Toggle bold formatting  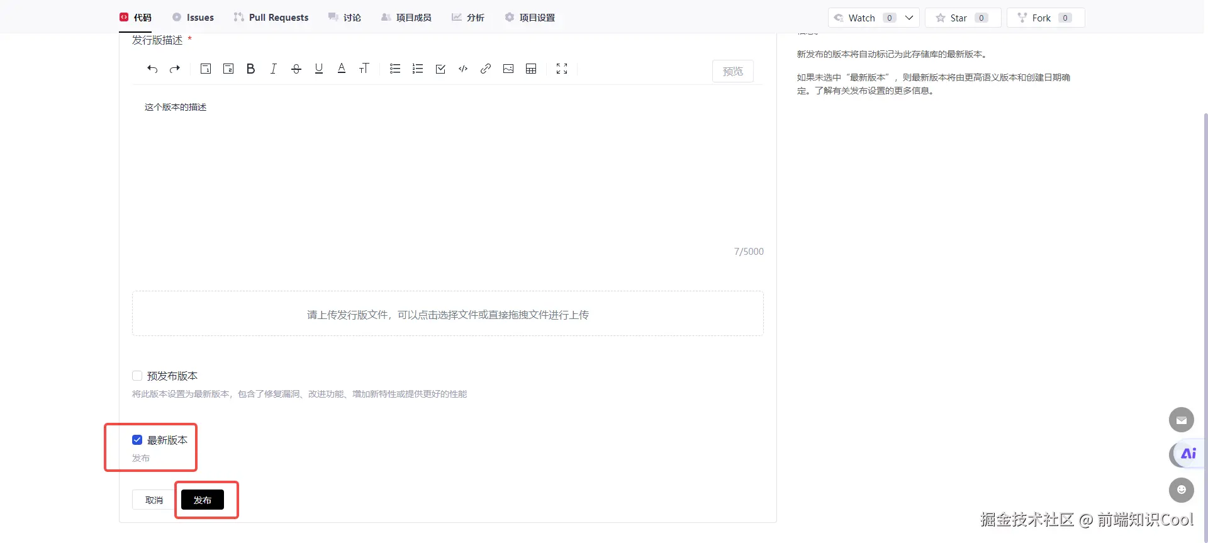click(x=250, y=69)
